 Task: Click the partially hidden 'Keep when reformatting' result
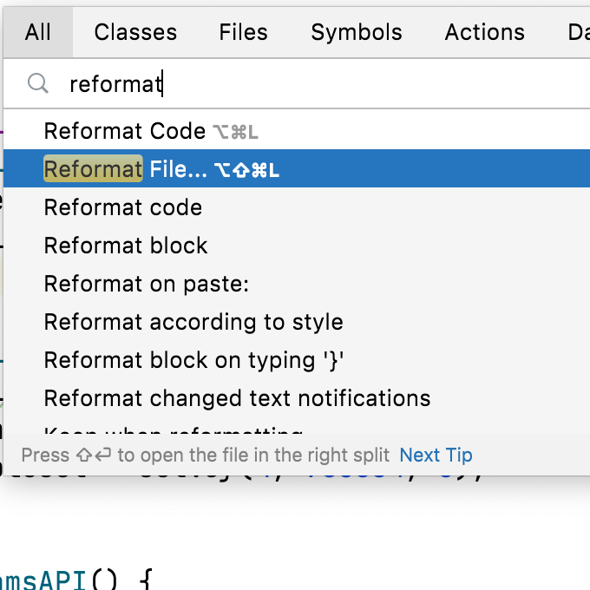point(174,429)
